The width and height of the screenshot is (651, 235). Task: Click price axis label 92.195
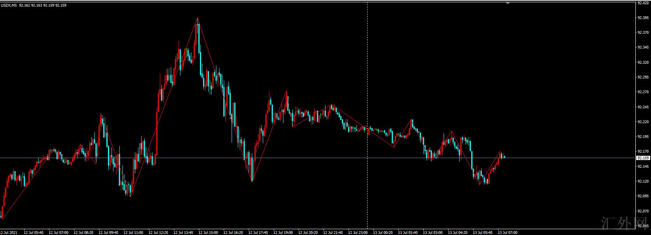pyautogui.click(x=643, y=137)
